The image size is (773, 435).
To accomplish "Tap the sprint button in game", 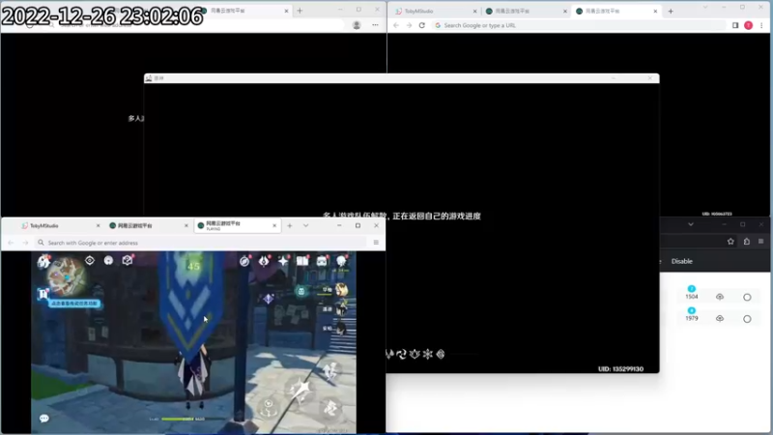I will coord(330,371).
